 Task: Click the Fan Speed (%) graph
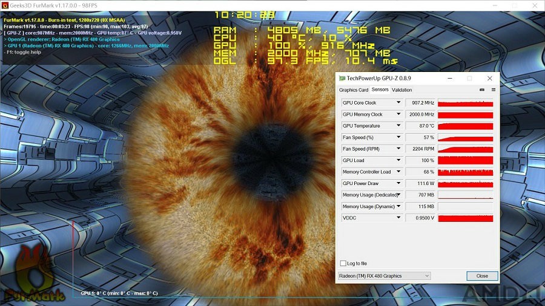pos(466,137)
